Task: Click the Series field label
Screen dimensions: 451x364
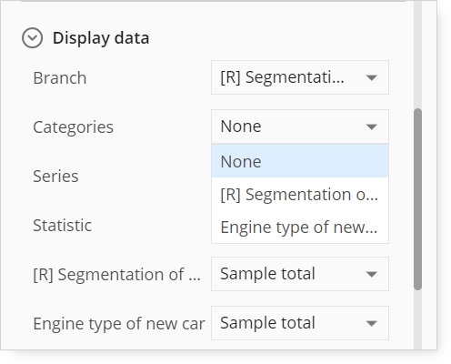Action: [x=55, y=177]
